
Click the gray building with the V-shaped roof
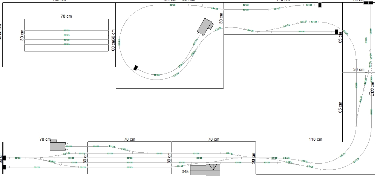click(213, 170)
